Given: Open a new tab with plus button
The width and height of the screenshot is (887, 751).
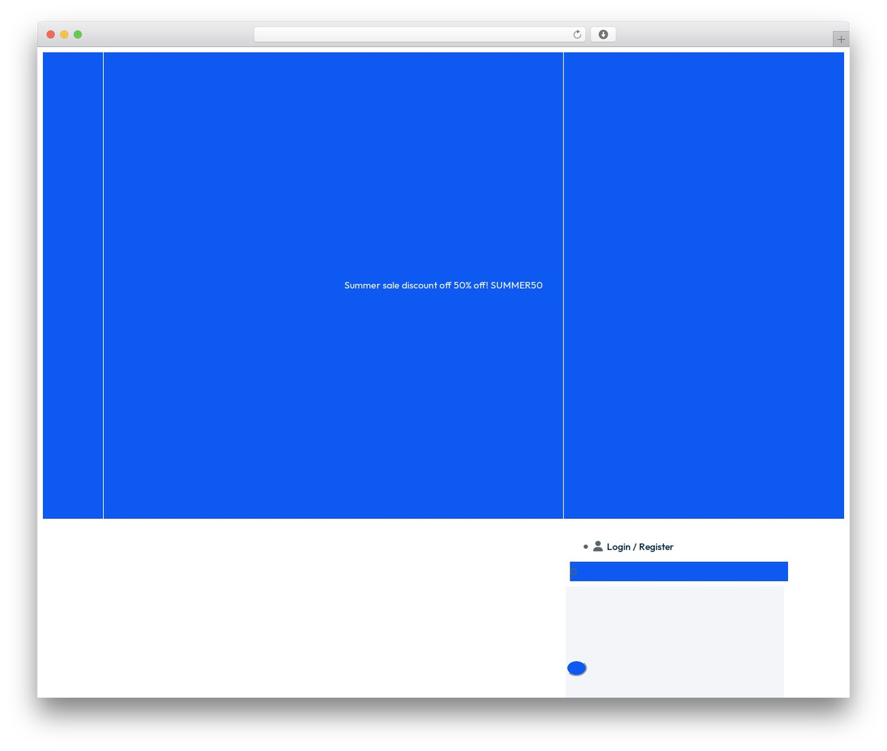Looking at the screenshot, I should 841,39.
